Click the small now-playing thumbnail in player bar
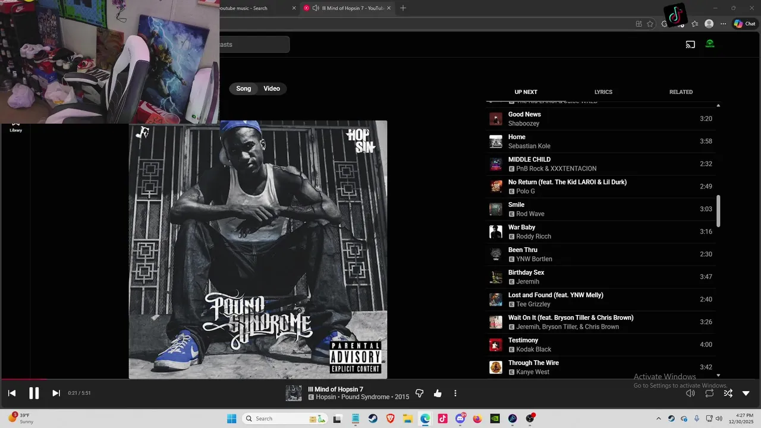 [294, 393]
